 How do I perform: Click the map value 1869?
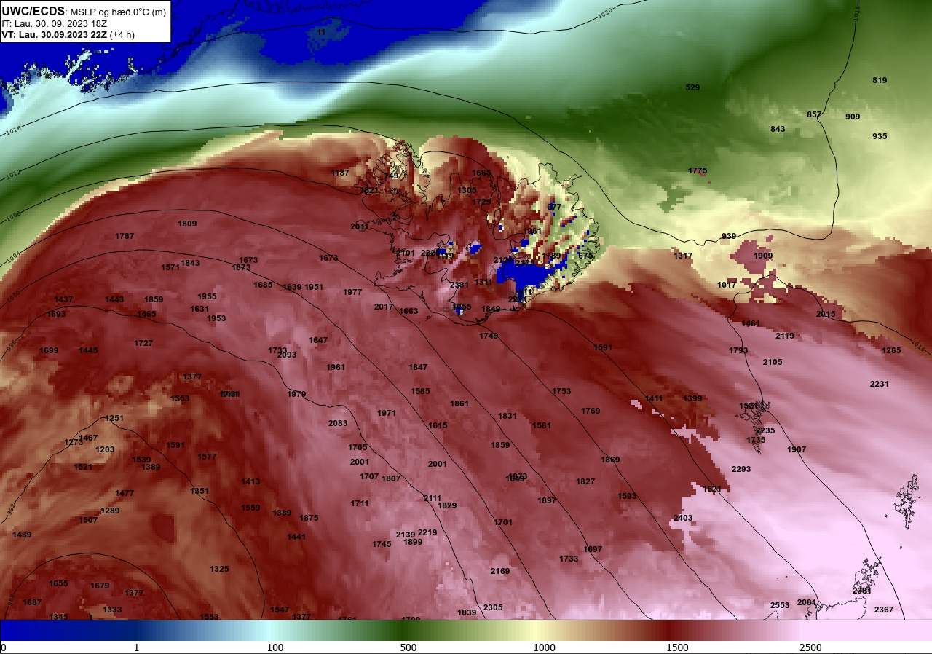coord(610,460)
